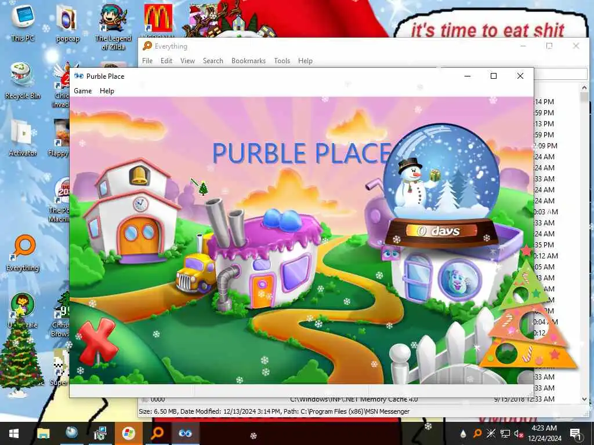Maximize the Purble Place window

(494, 76)
